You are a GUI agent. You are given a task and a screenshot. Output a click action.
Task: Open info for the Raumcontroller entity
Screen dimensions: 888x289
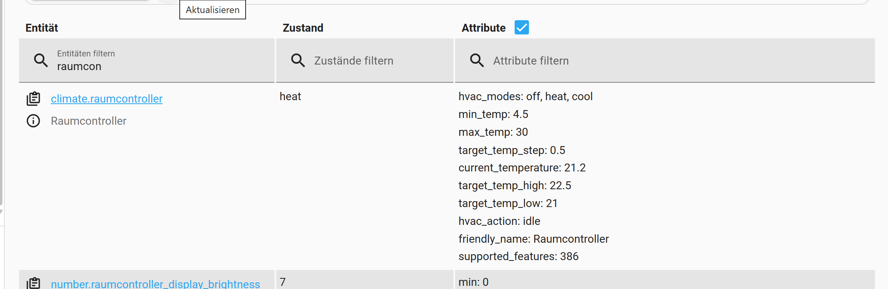tap(33, 121)
